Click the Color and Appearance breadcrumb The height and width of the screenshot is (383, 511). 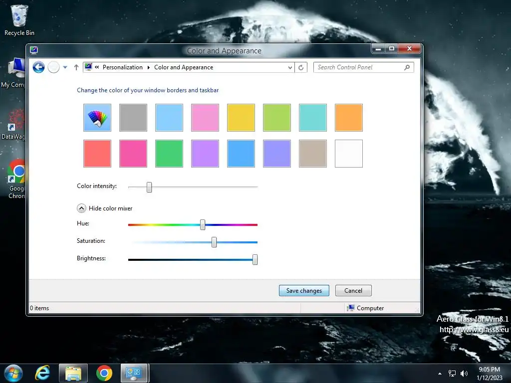(x=184, y=67)
